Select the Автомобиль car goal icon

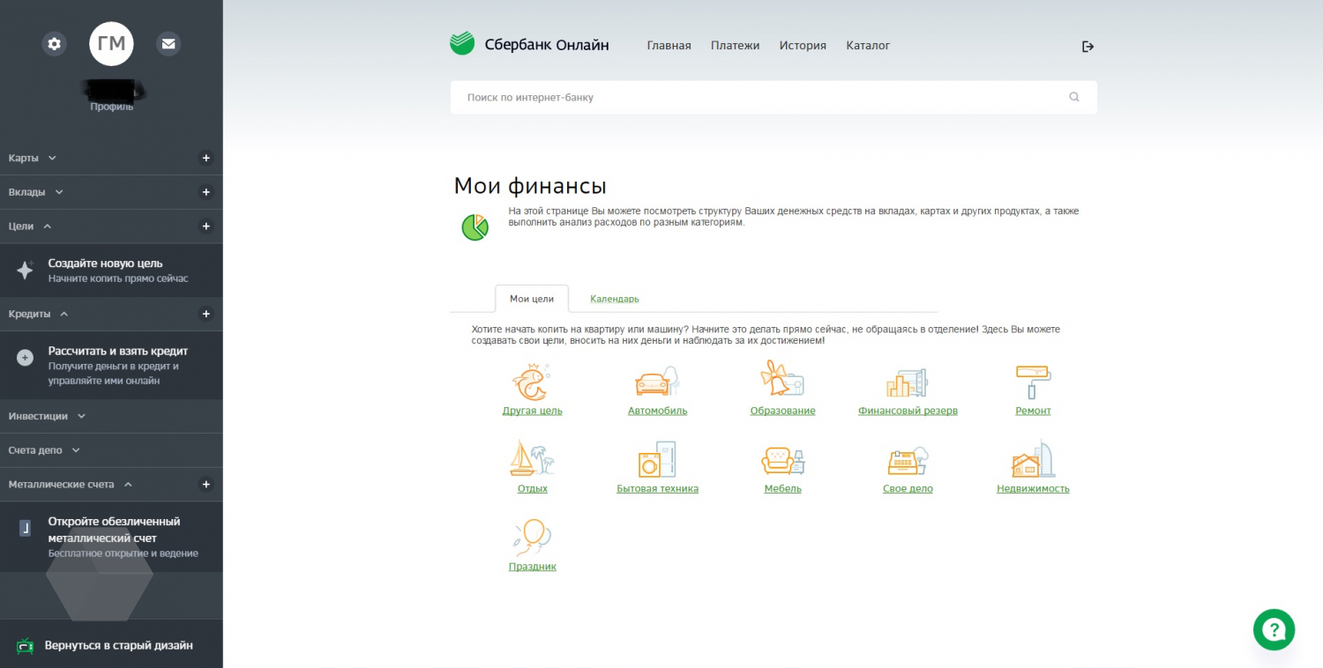point(657,382)
